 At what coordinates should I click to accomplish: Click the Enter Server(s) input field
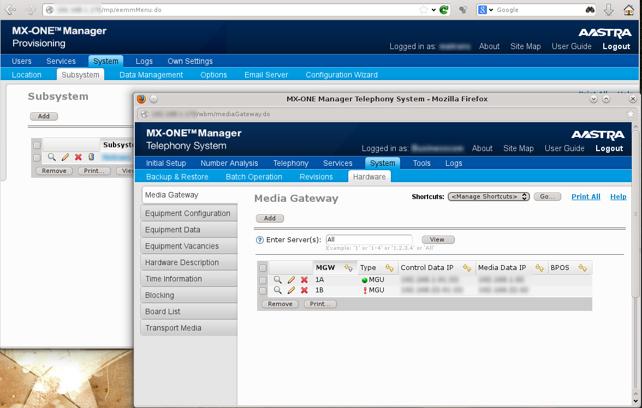click(x=369, y=240)
